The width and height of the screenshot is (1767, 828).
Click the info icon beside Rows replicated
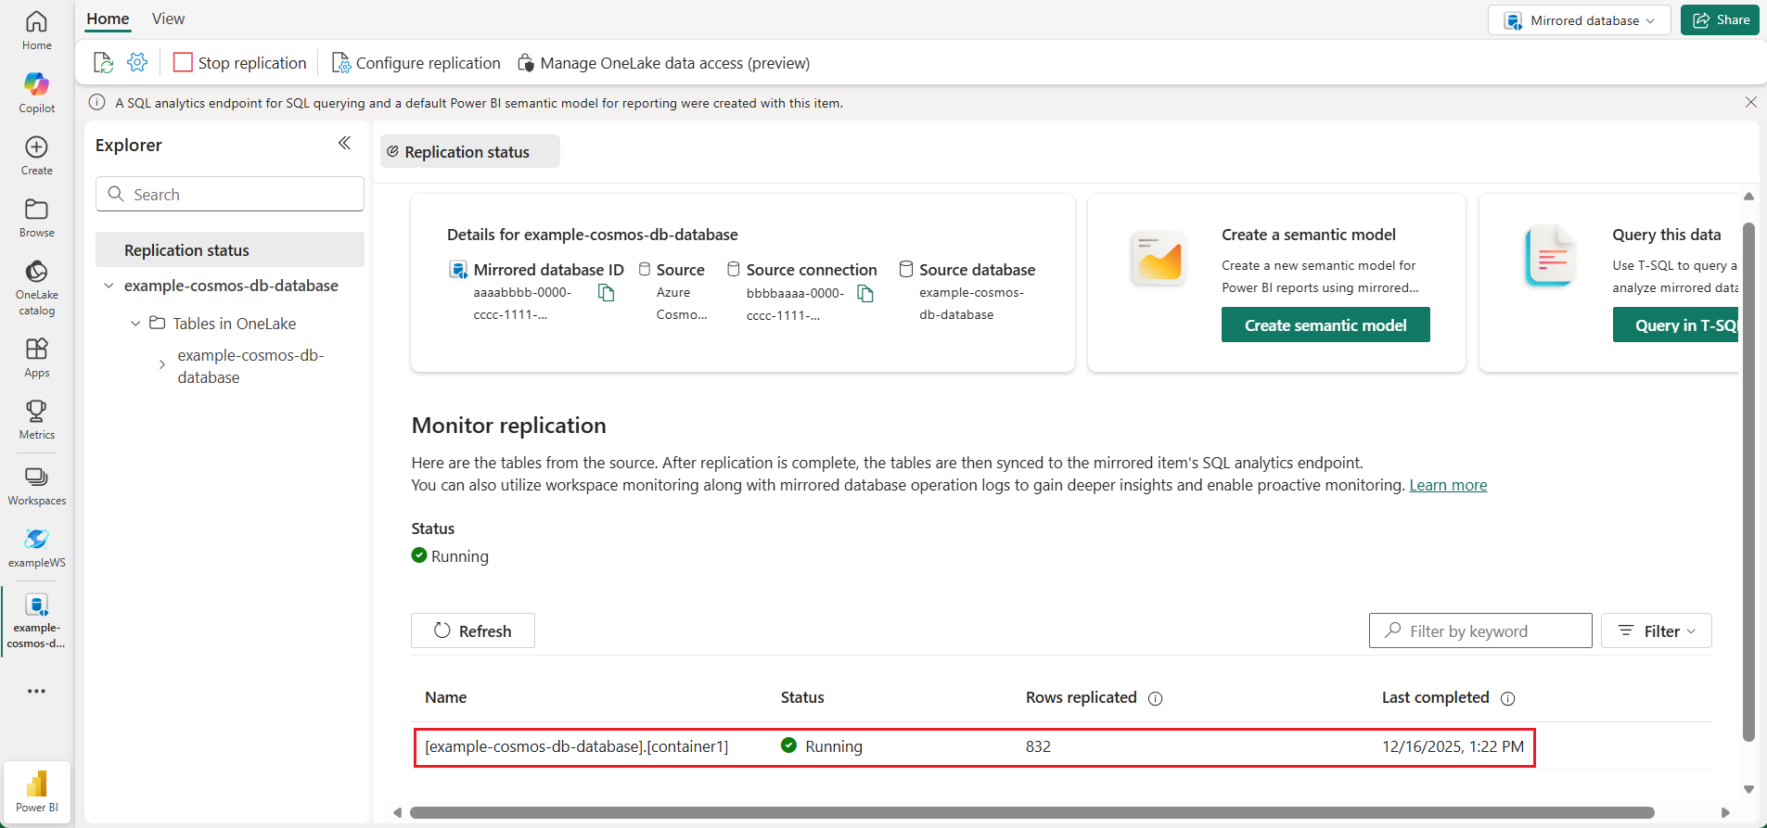tap(1155, 699)
